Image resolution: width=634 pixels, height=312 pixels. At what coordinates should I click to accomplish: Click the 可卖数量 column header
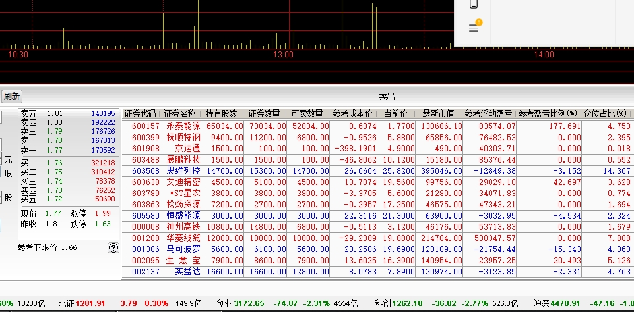(x=307, y=113)
